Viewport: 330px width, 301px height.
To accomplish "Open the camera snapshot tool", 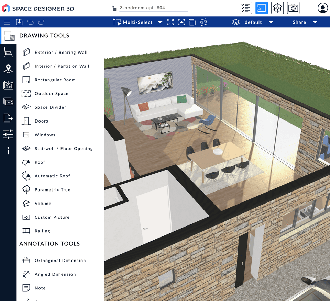I will [x=293, y=8].
